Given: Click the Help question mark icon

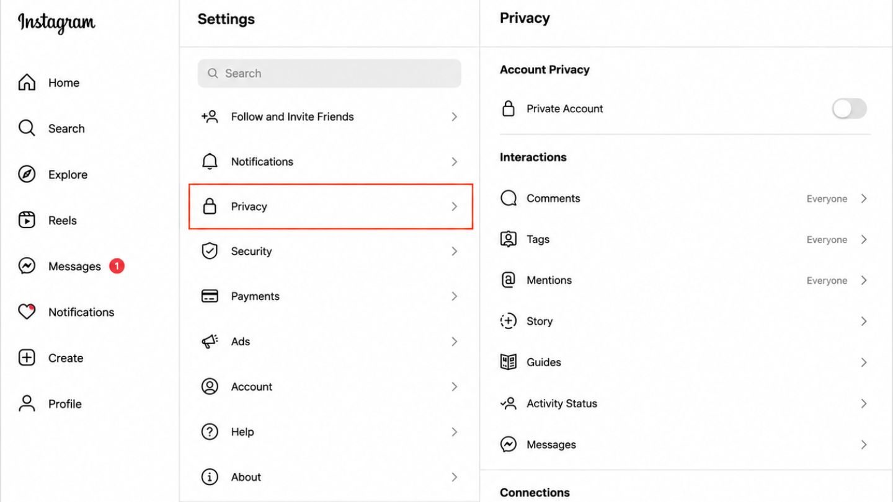Looking at the screenshot, I should [210, 432].
